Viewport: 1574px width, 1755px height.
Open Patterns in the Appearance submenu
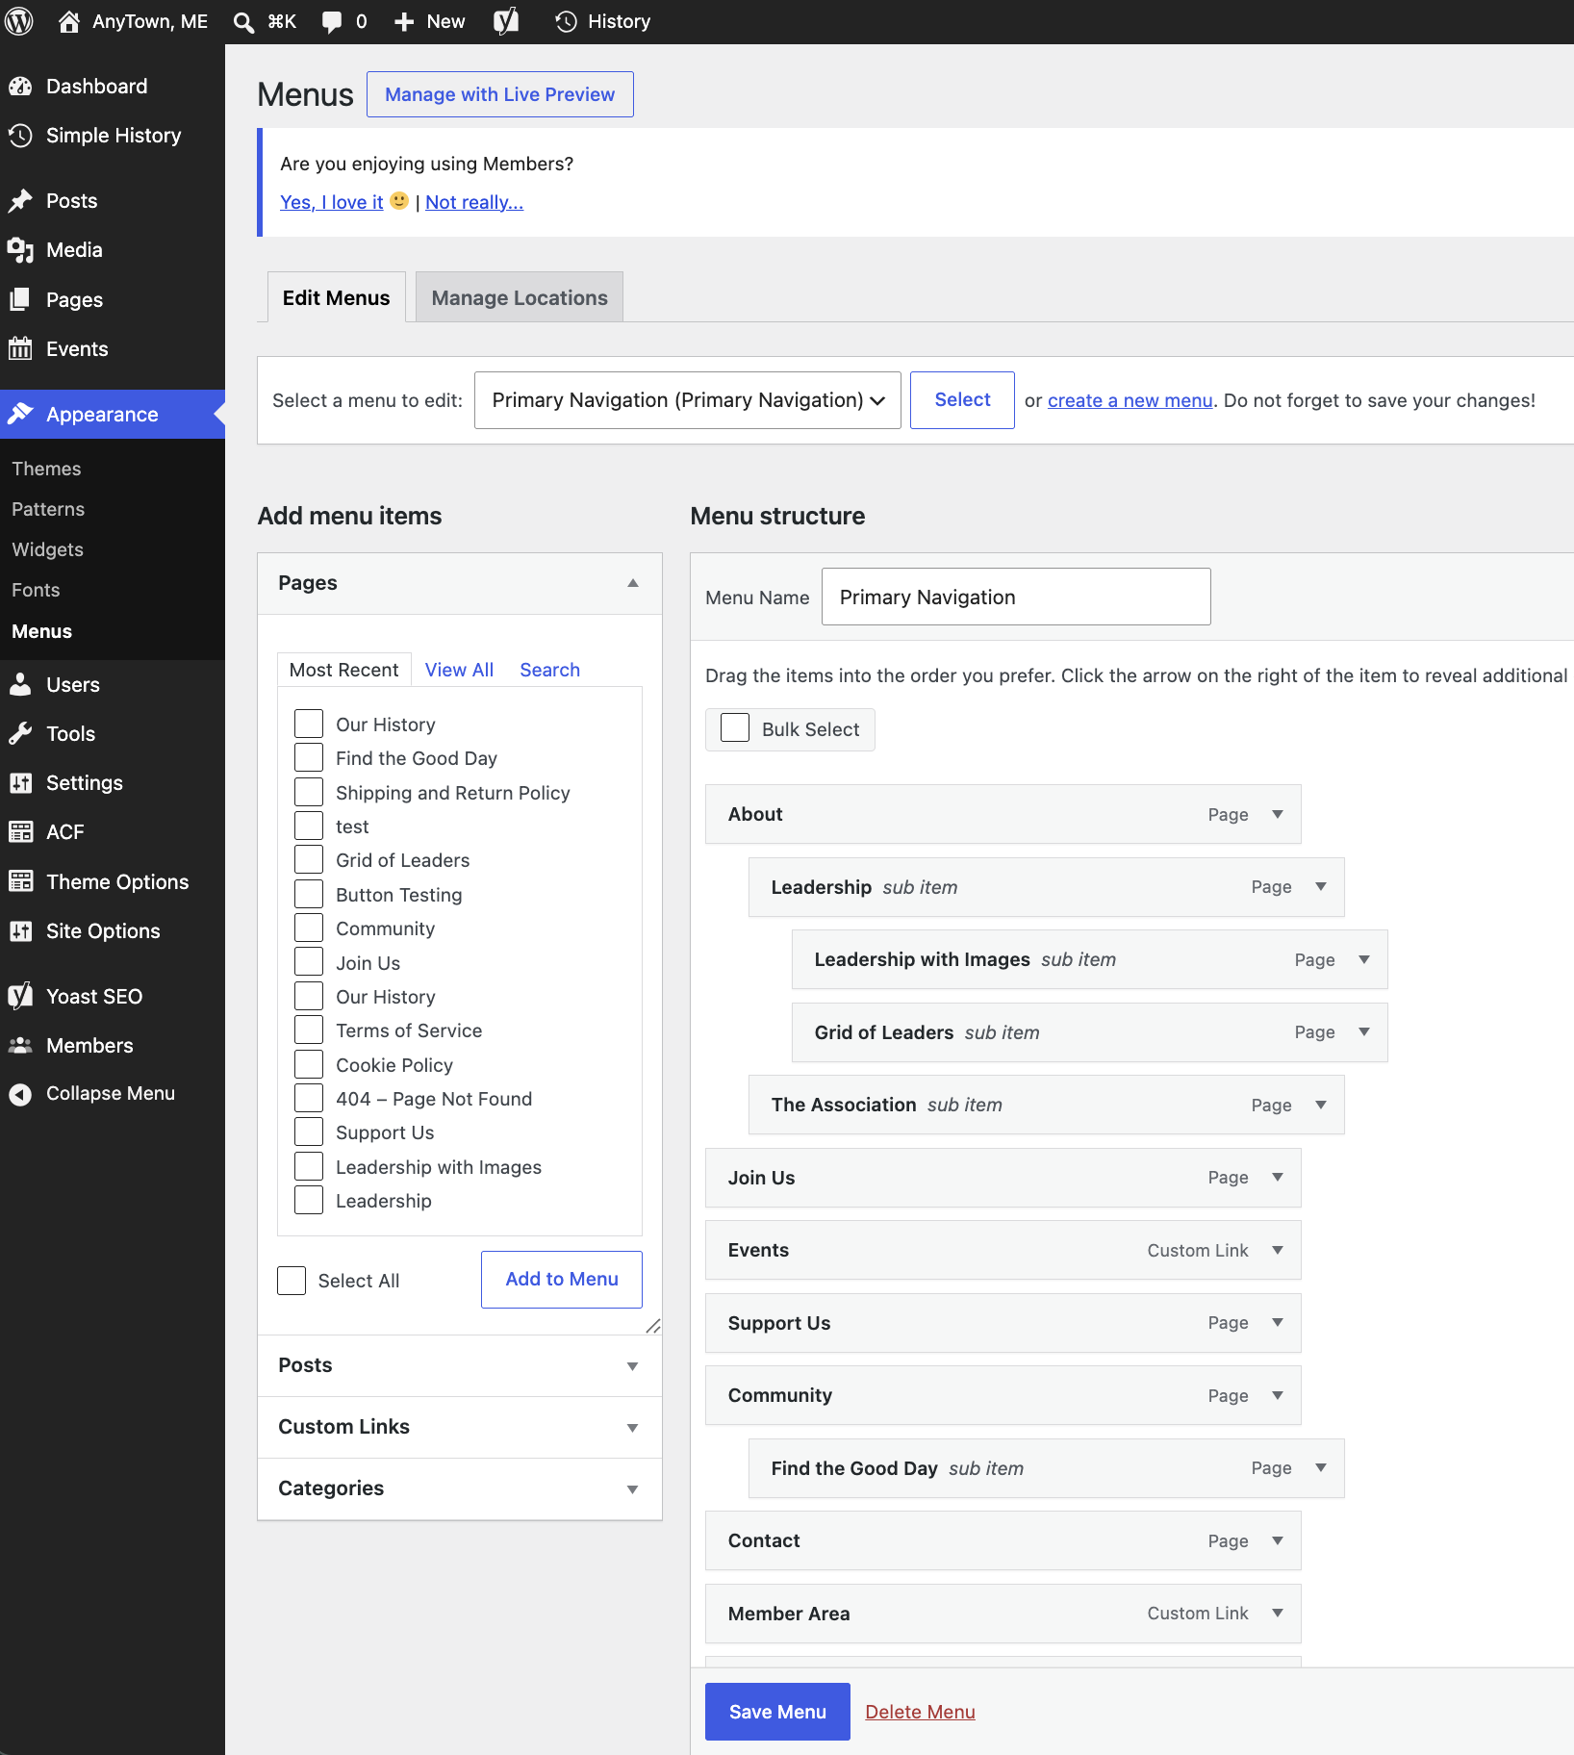pyautogui.click(x=48, y=509)
